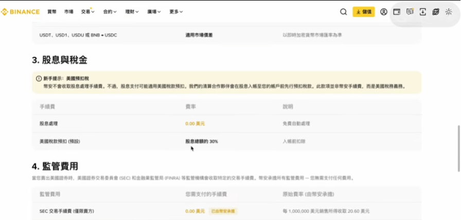Open the 市場 menu item
Screen dimensions: 461x220
[x=69, y=12]
